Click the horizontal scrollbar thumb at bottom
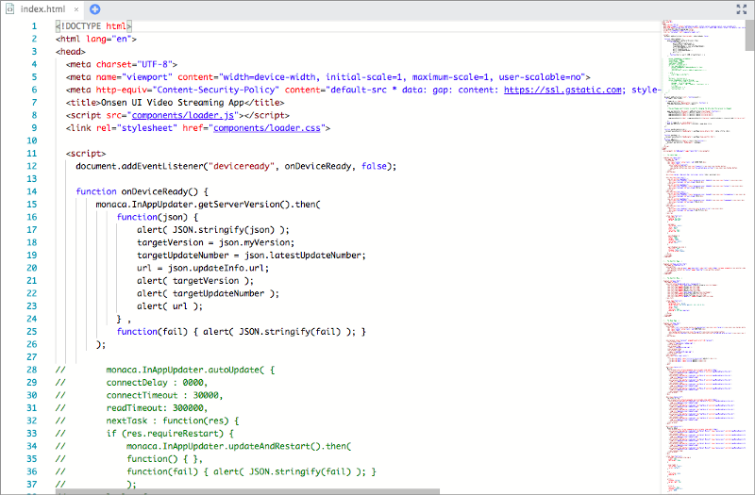Image resolution: width=755 pixels, height=495 pixels. (247, 492)
